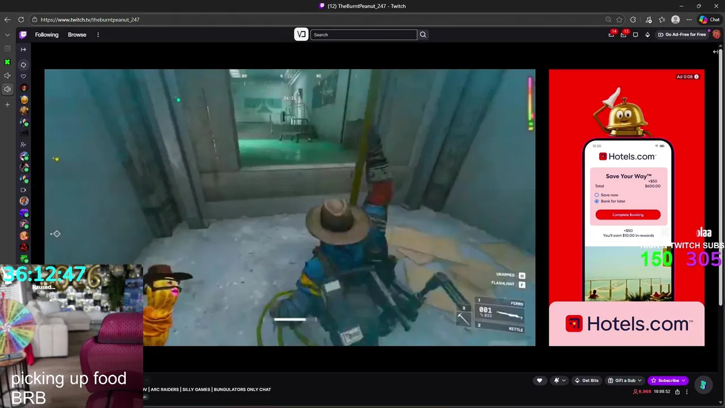Open notification bell dropdown
The width and height of the screenshot is (725, 408).
point(559,380)
